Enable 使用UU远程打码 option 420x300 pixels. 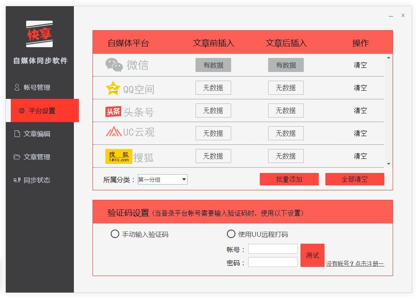coord(231,234)
